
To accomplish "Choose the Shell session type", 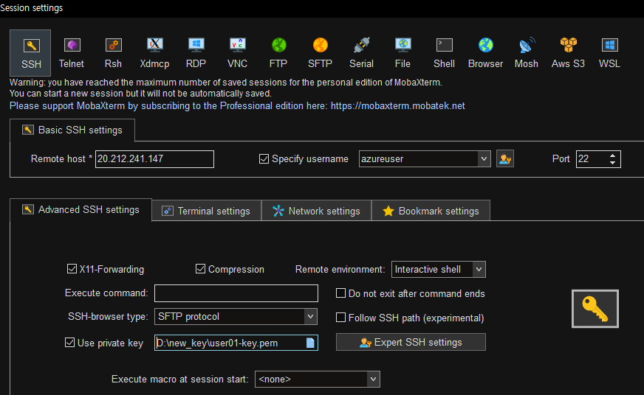I will [444, 53].
